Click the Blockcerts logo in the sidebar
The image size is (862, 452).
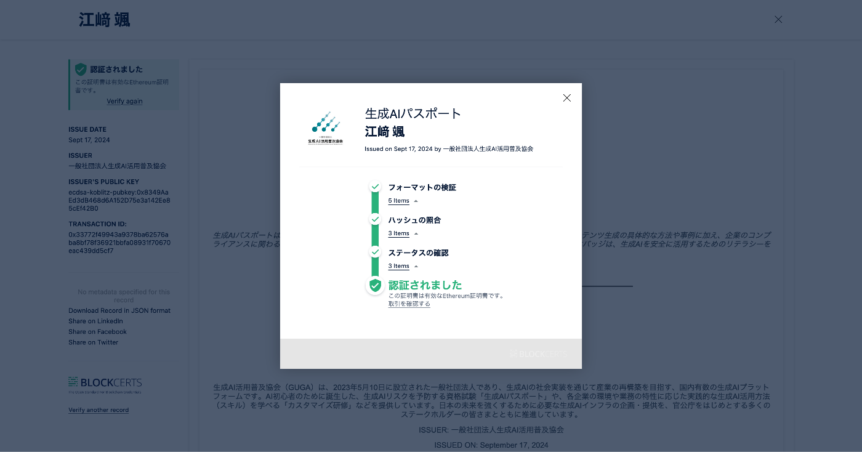click(105, 385)
